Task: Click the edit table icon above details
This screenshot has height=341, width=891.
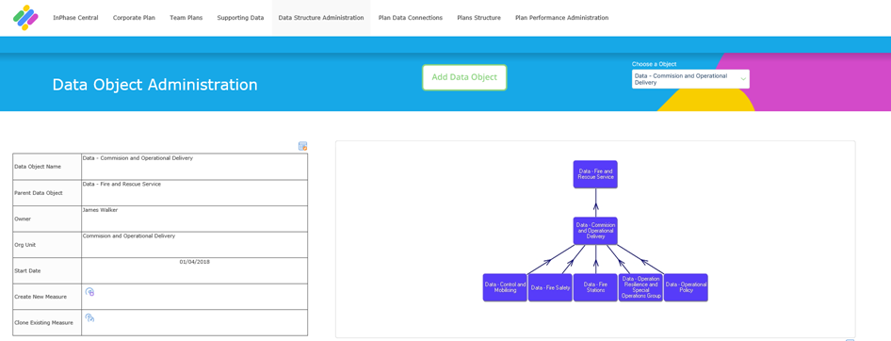Action: click(303, 146)
